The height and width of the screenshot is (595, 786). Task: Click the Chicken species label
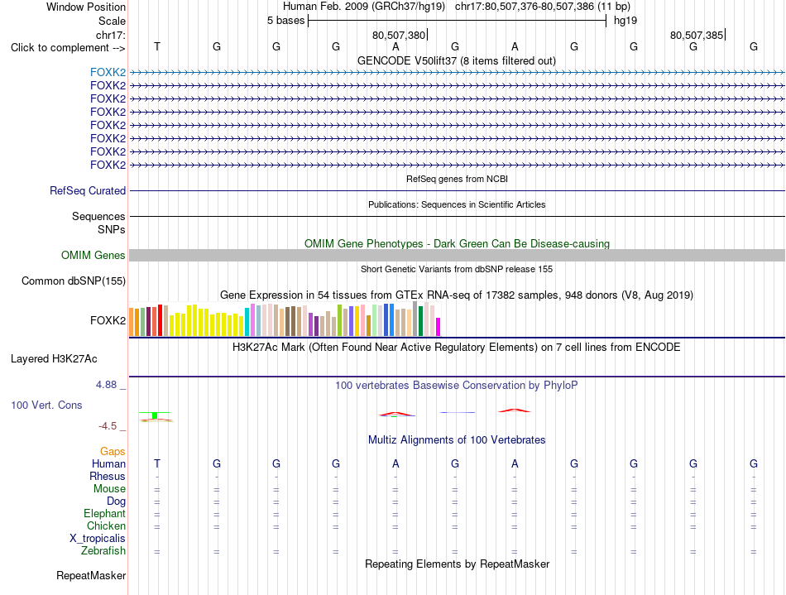pyautogui.click(x=106, y=525)
